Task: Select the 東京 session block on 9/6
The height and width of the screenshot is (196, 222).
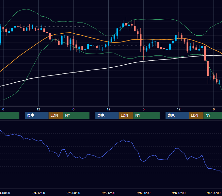Action: coord(177,115)
